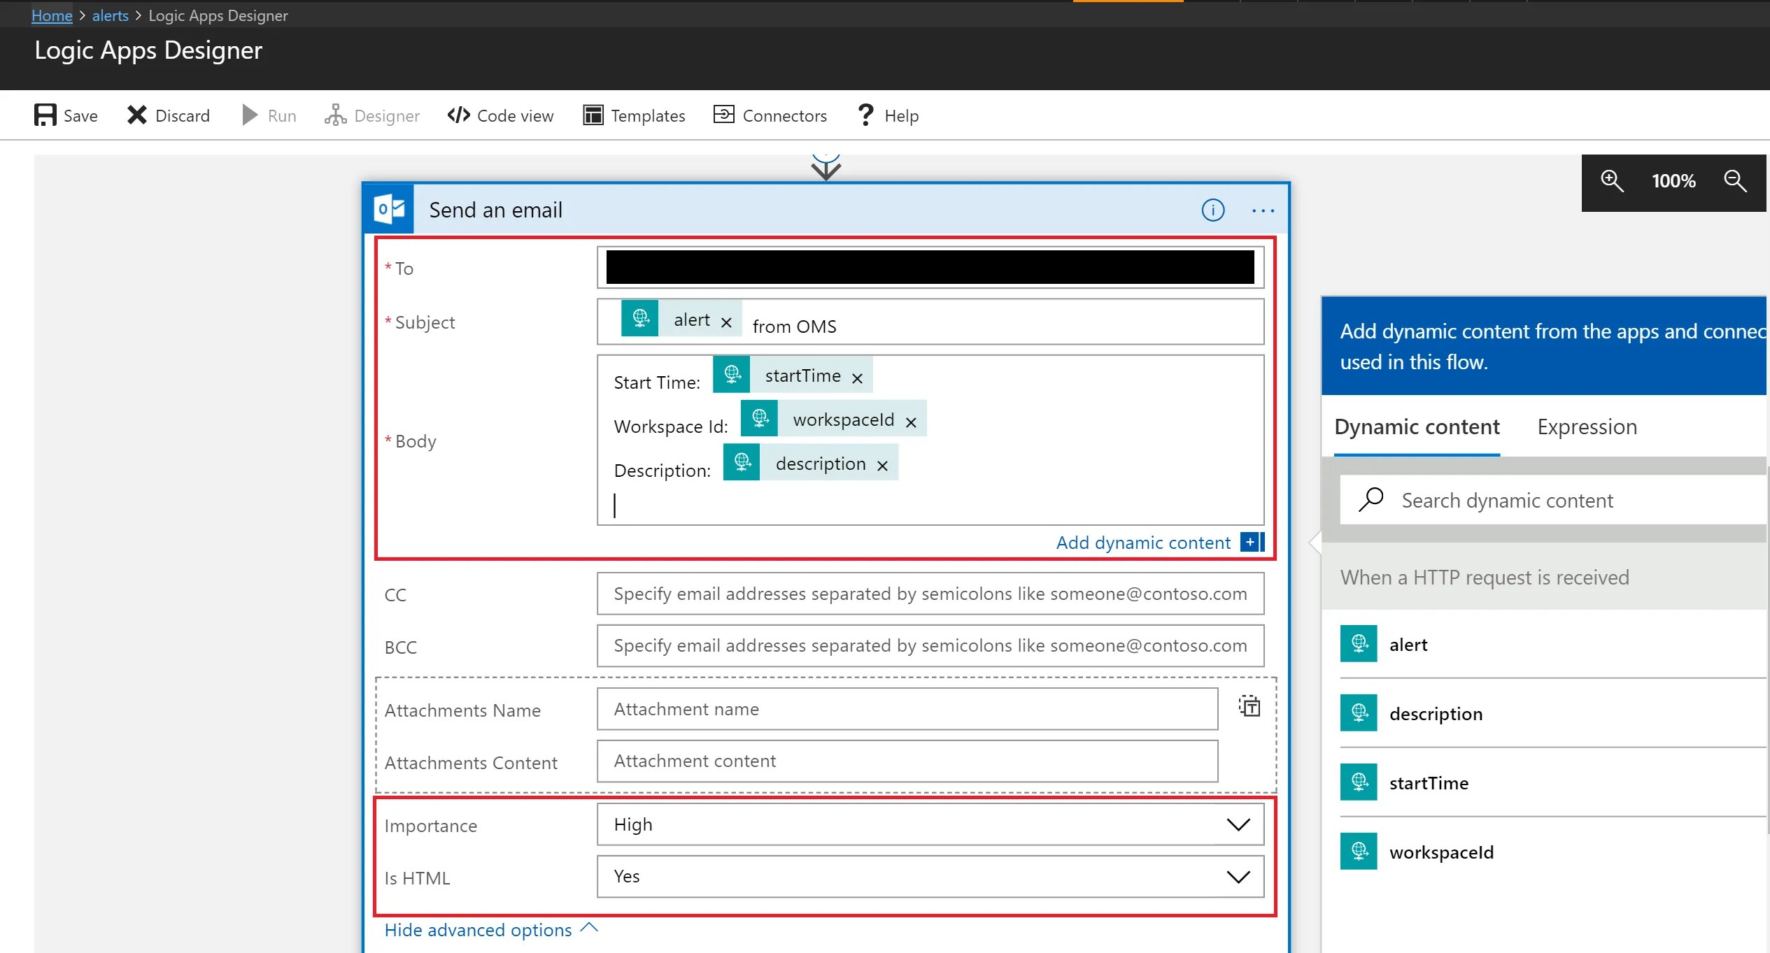The width and height of the screenshot is (1770, 953).
Task: Click Add dynamic content link
Action: point(1143,543)
